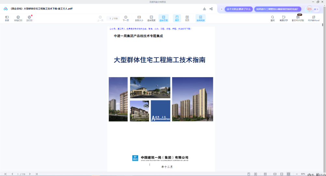Open the 查找 search tool
The image size is (326, 176).
(x=272, y=19)
